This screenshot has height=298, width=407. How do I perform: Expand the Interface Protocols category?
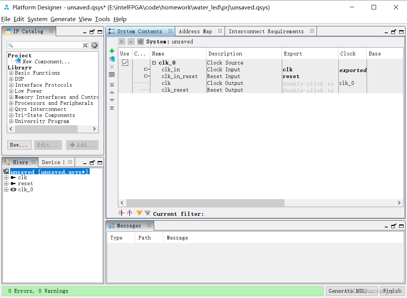[x=11, y=85]
